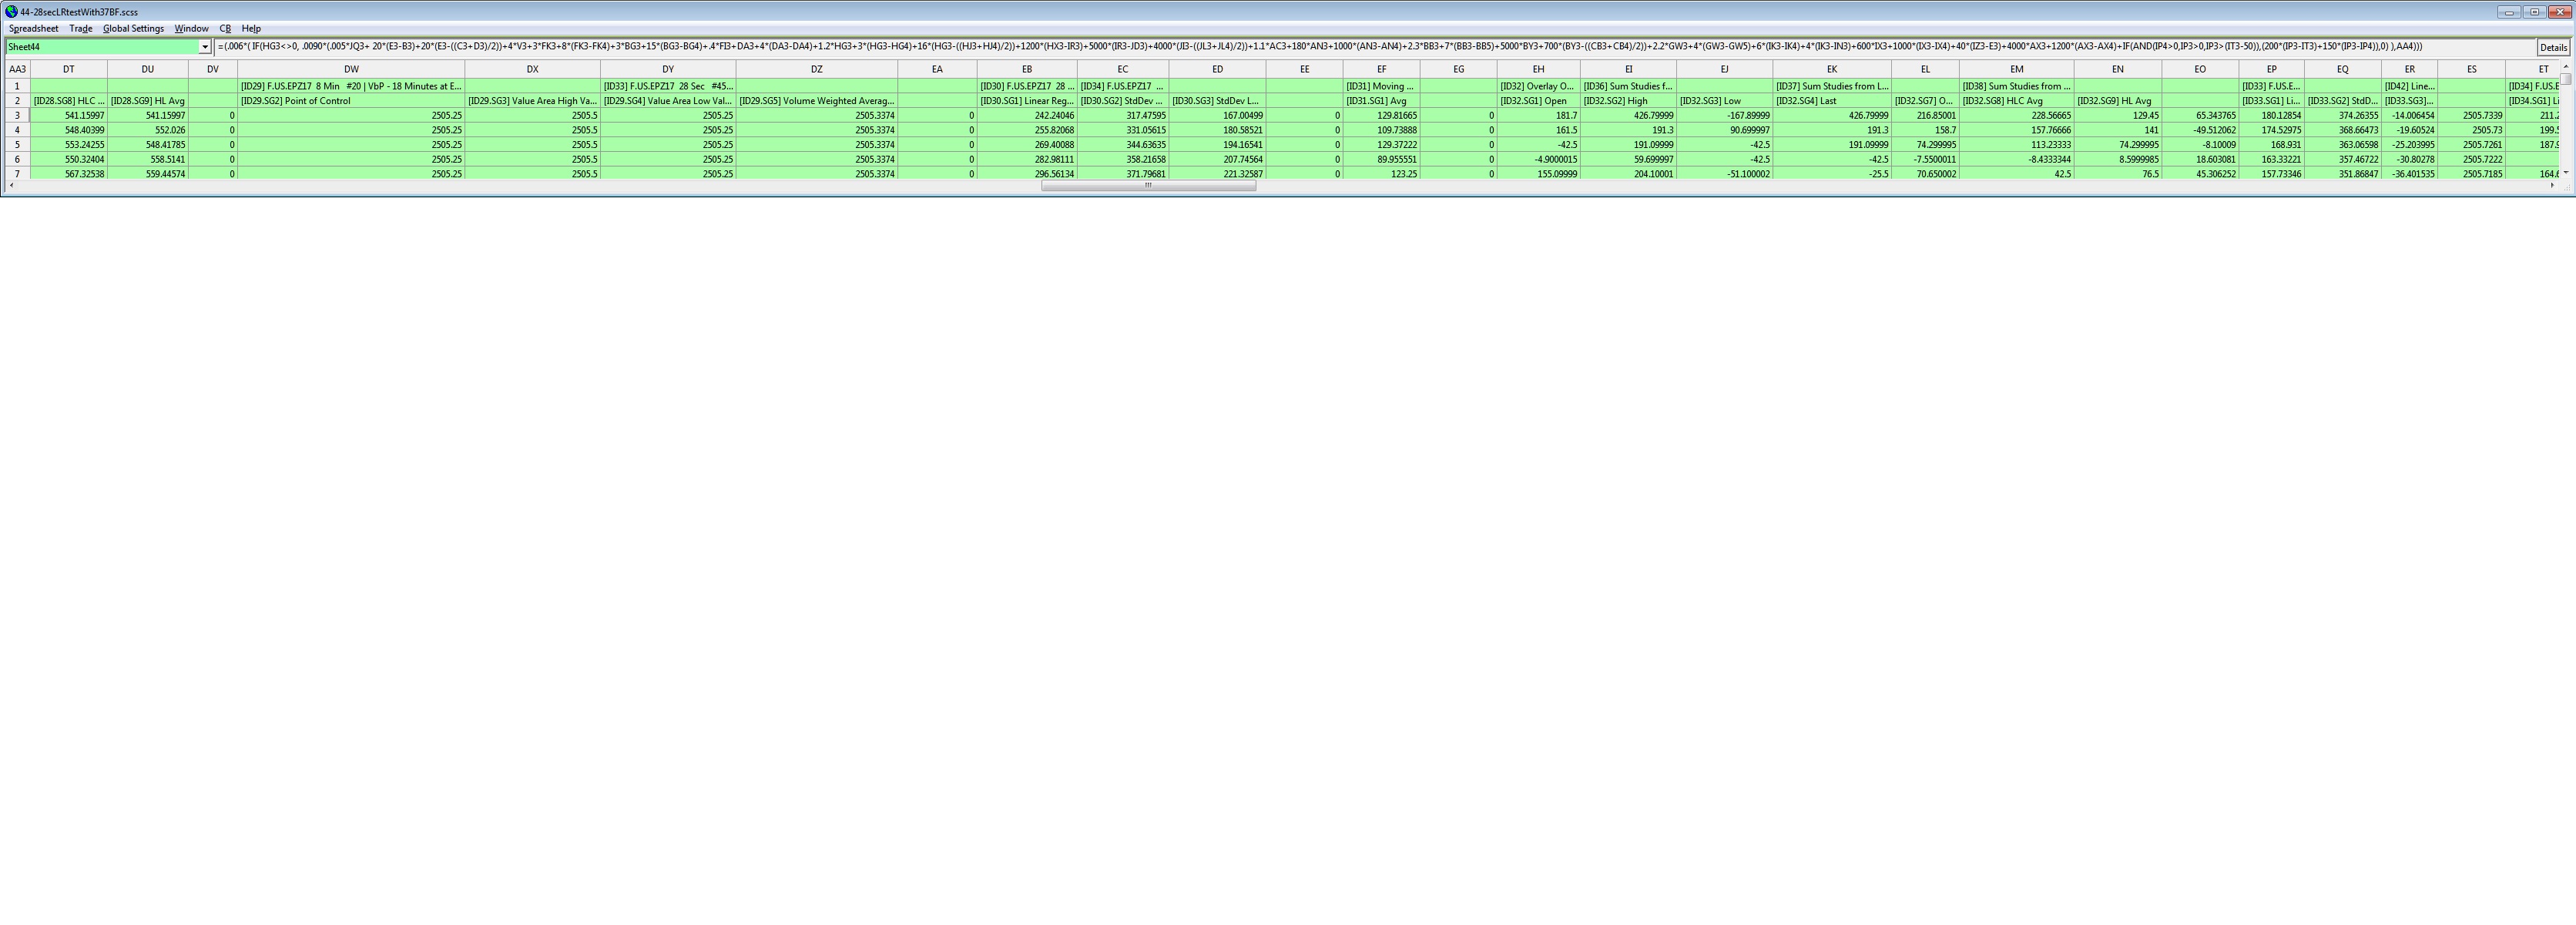Maximize the spreadsheet window
The width and height of the screenshot is (2576, 925).
[2534, 12]
